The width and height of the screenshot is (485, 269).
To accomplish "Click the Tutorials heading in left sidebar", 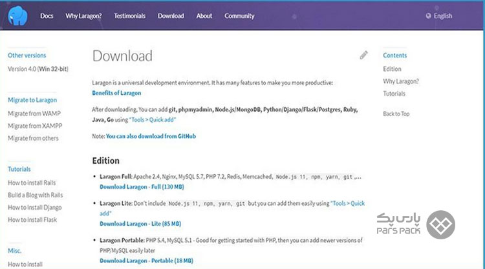I will pos(19,169).
